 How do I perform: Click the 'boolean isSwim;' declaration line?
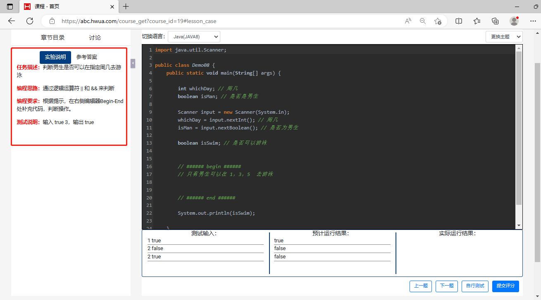tap(222, 143)
